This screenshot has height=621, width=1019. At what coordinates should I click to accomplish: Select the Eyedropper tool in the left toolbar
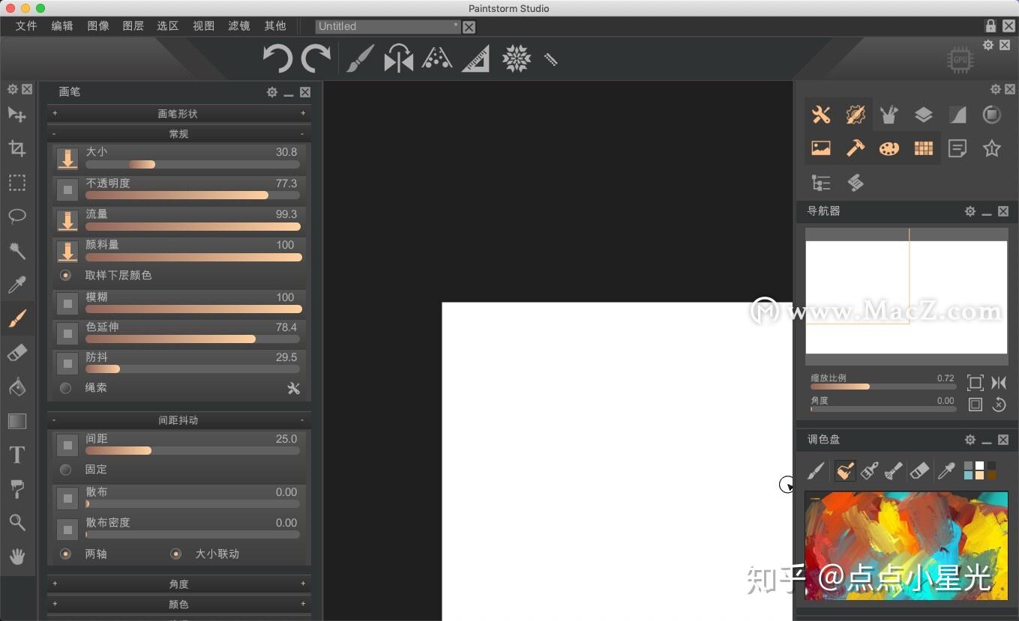16,285
